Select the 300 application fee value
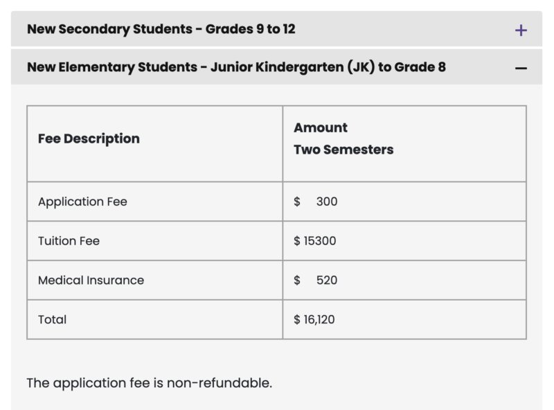Viewport: 554px width, 410px height. click(327, 202)
